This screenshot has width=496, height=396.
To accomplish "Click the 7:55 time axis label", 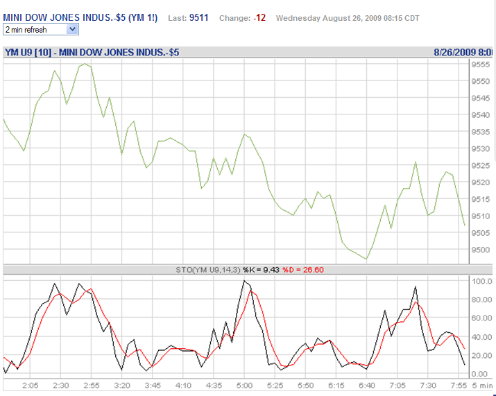I will (459, 386).
